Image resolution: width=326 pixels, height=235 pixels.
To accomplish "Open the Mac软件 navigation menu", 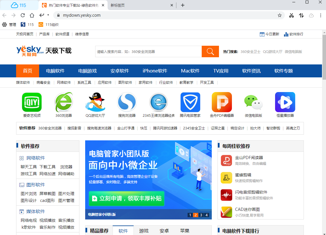I will coord(190,71).
